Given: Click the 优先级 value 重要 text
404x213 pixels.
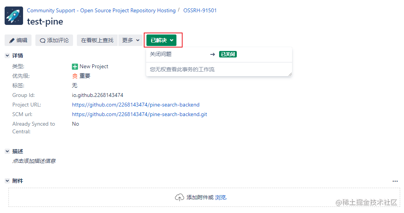Looking at the screenshot, I should tap(85, 76).
